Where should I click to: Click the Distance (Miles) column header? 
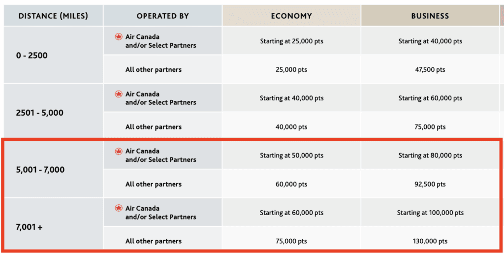click(x=53, y=16)
